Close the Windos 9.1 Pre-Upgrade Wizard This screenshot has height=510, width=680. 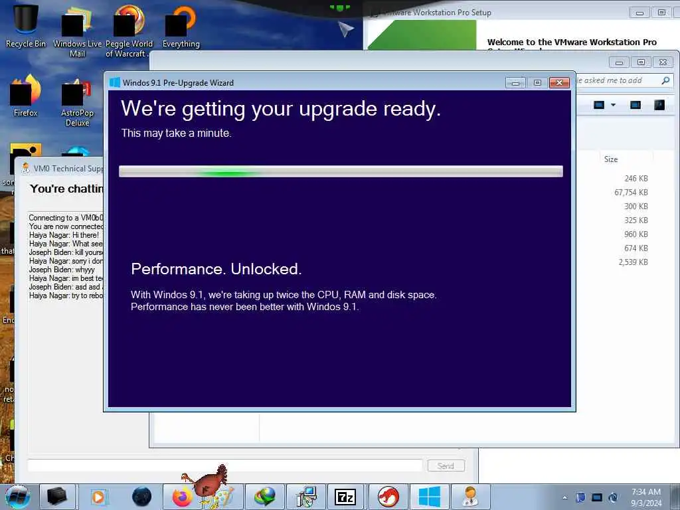pyautogui.click(x=559, y=83)
